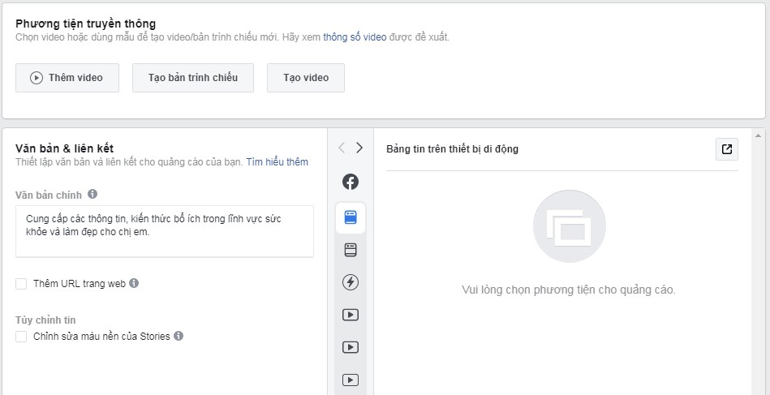
Task: Click the Facebook logo placement icon
Action: click(x=350, y=182)
